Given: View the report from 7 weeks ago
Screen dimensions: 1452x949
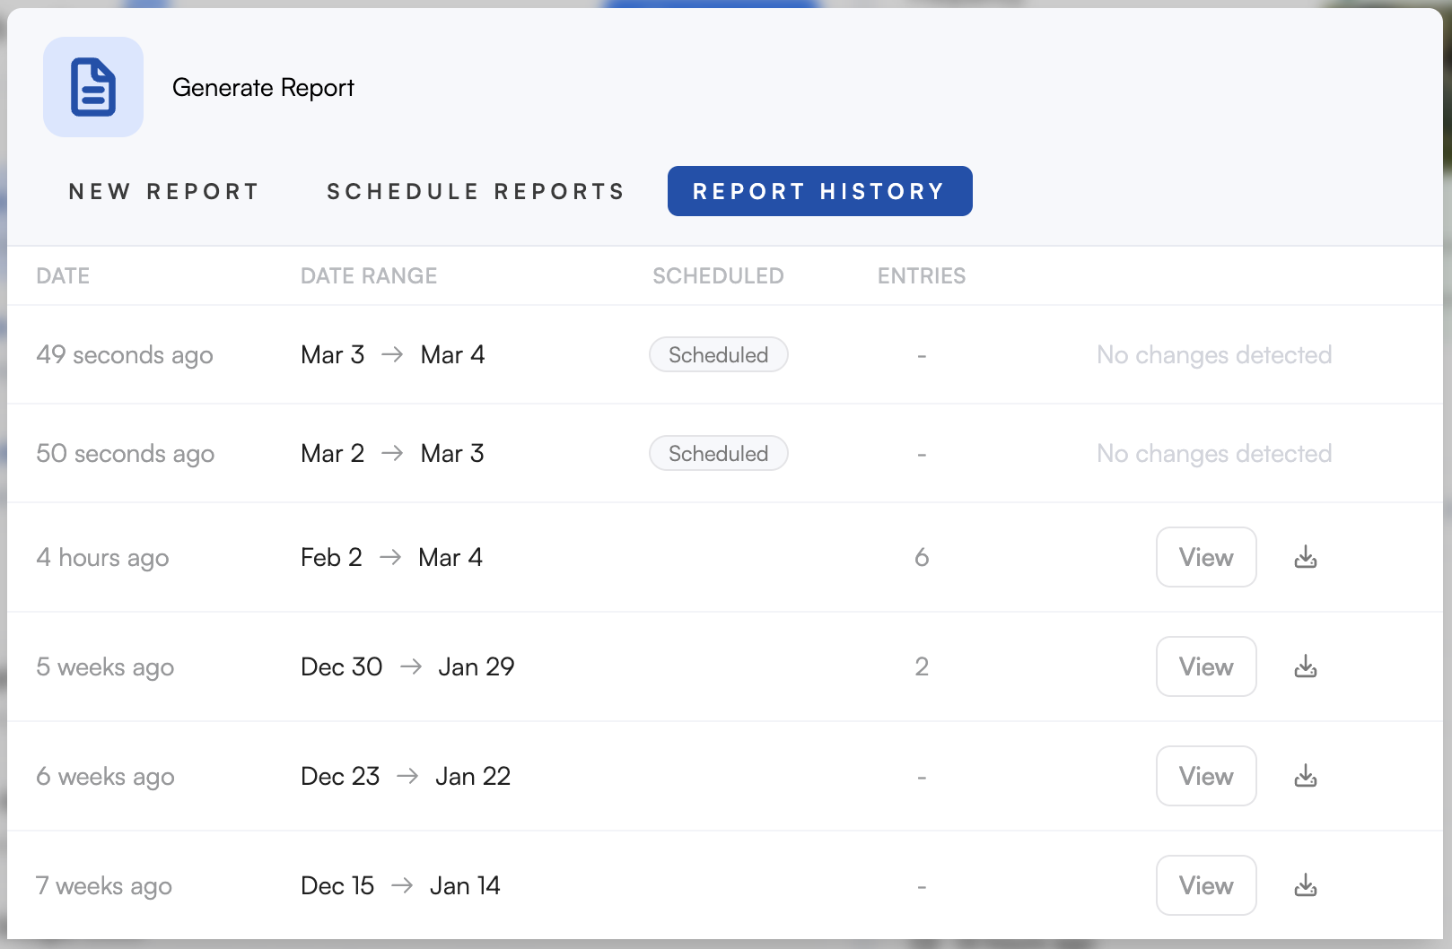Looking at the screenshot, I should click(x=1206, y=886).
